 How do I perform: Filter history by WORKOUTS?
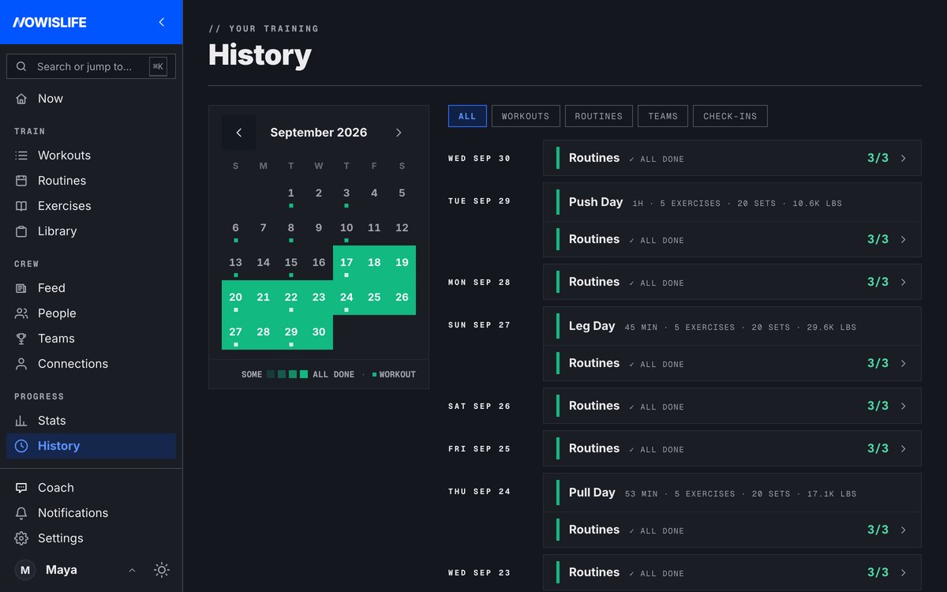[x=526, y=116]
